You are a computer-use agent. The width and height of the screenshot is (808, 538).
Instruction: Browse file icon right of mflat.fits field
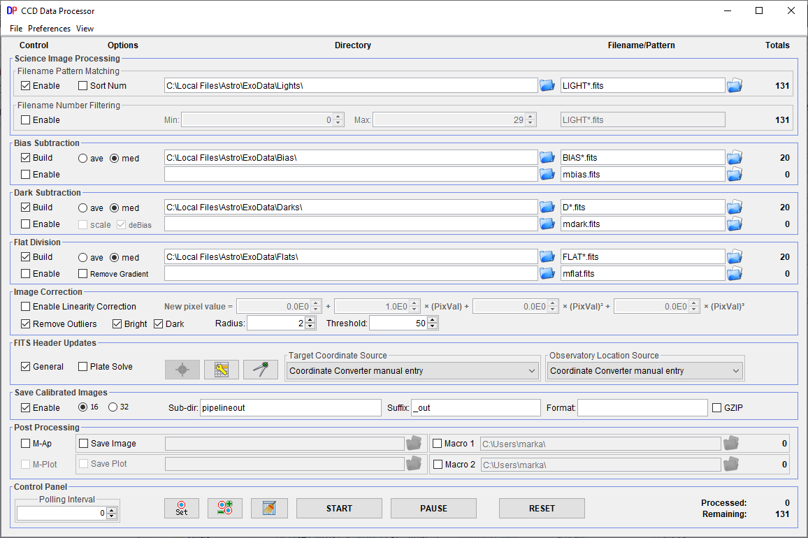[735, 273]
